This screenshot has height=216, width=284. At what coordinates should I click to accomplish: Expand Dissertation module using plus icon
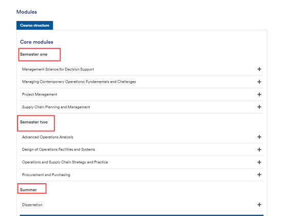259,205
